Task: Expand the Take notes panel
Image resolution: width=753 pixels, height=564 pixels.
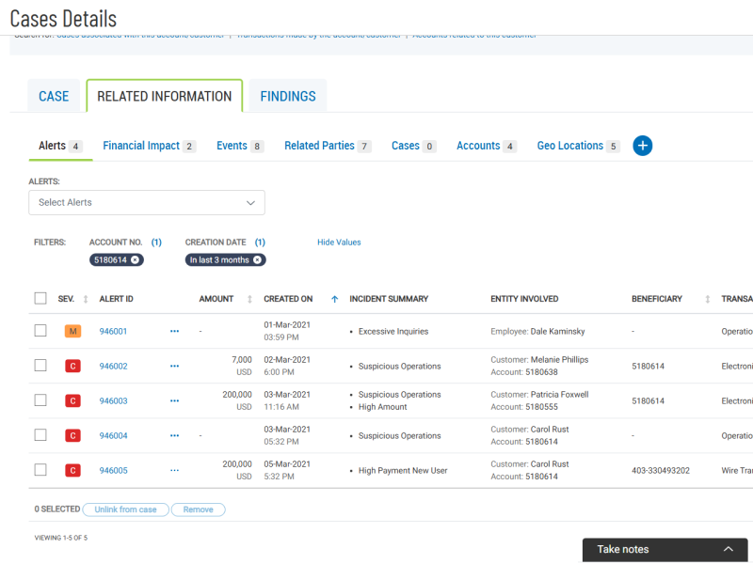Action: click(728, 549)
